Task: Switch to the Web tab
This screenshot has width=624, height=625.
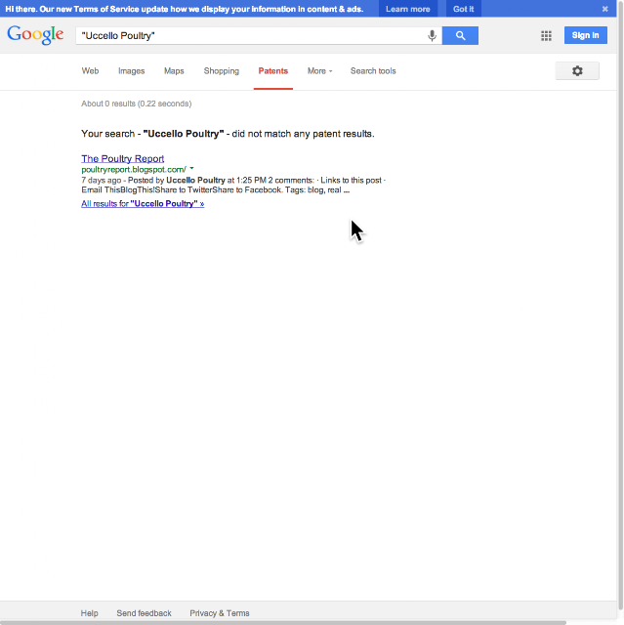Action: [90, 71]
